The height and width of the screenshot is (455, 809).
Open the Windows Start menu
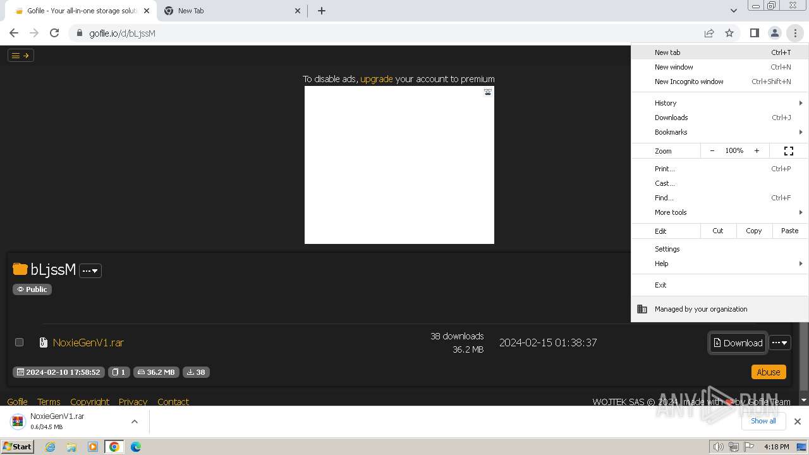(17, 446)
